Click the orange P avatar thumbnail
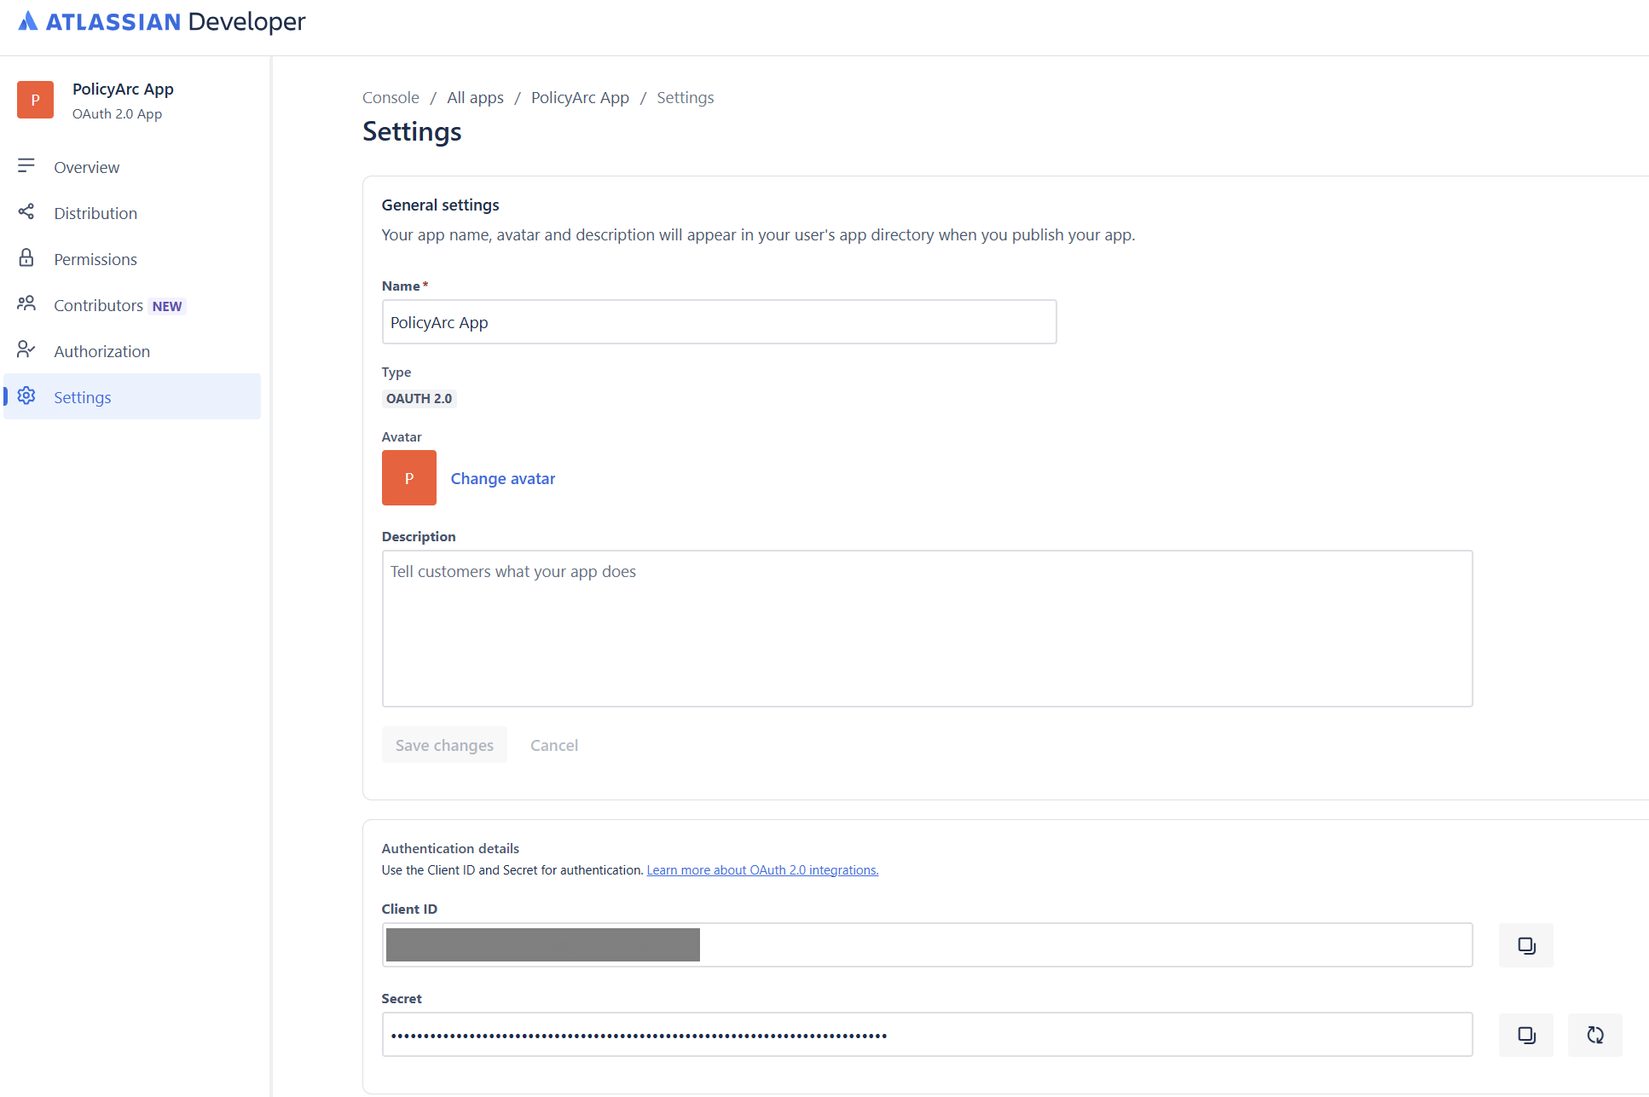Image resolution: width=1649 pixels, height=1097 pixels. click(409, 478)
